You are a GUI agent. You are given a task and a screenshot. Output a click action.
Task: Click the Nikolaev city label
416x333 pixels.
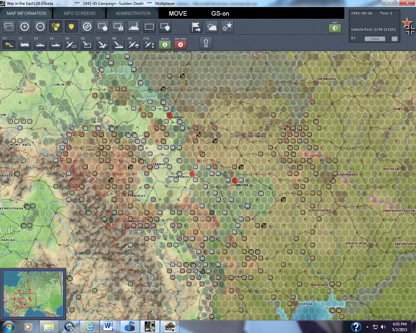click(319, 285)
